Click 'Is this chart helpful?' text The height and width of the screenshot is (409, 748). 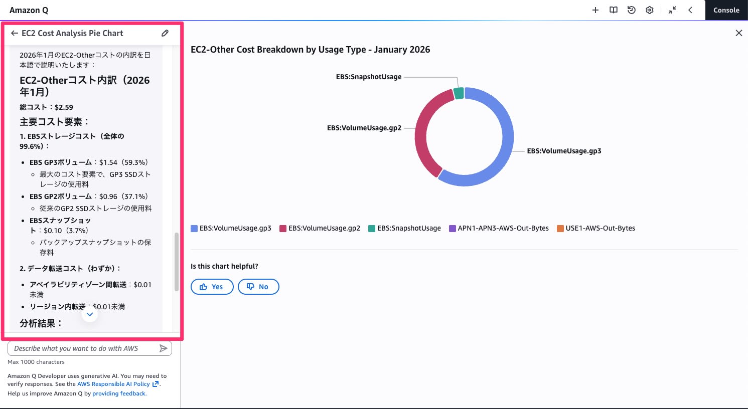tap(224, 266)
